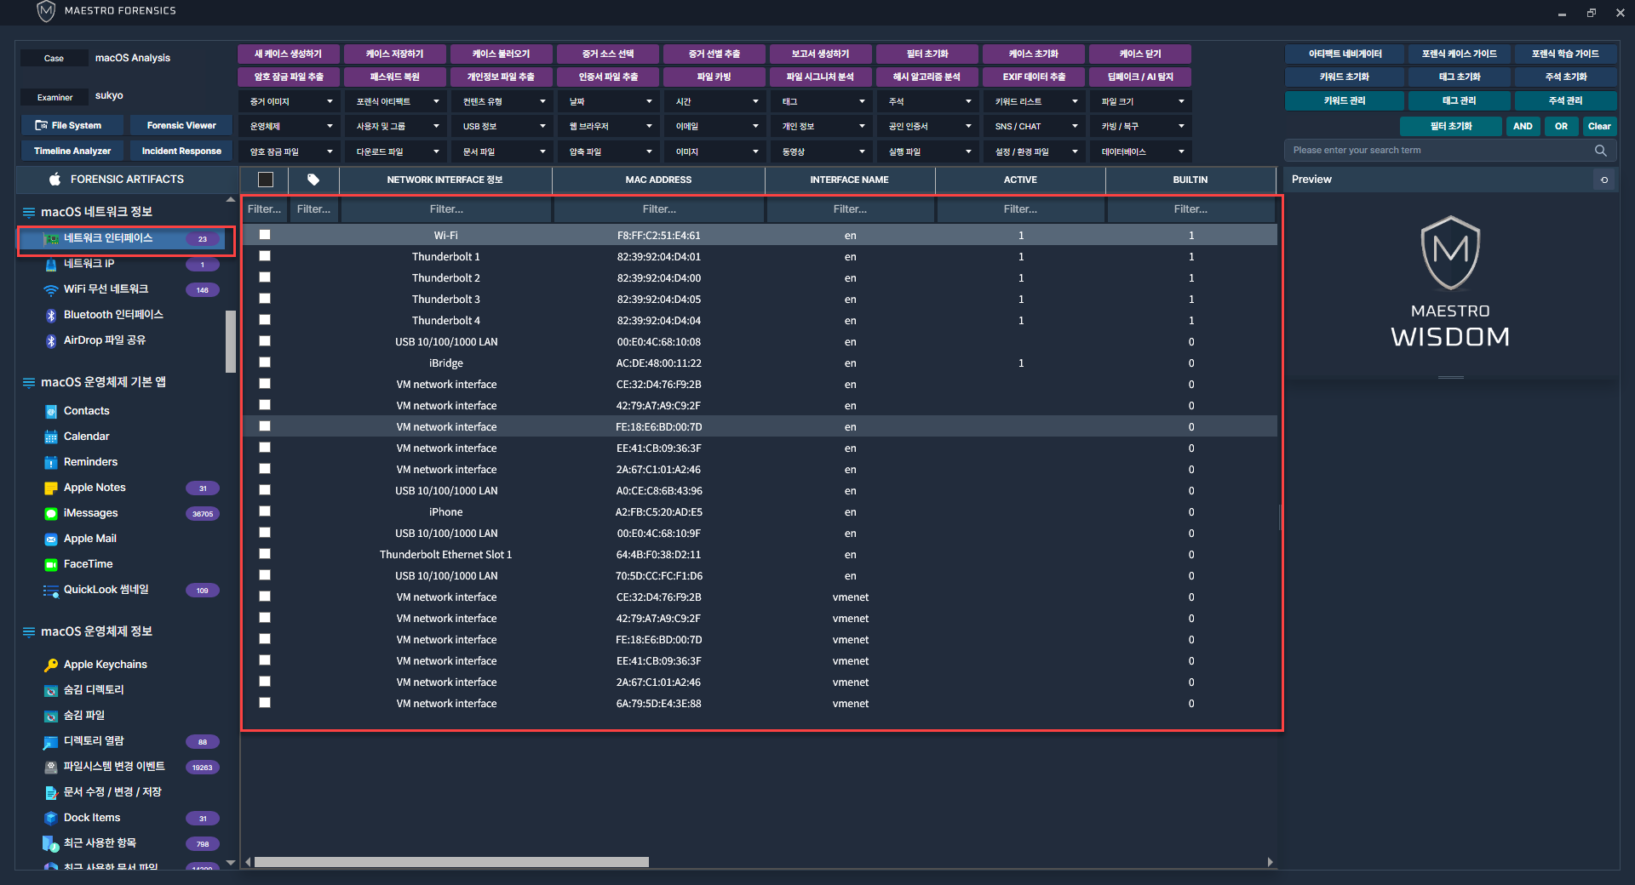The height and width of the screenshot is (885, 1635).
Task: Click the Apple Notes icon
Action: [x=51, y=488]
